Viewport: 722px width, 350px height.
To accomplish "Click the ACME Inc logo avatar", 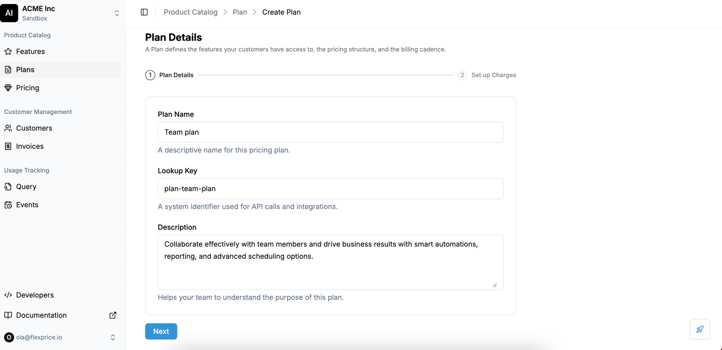I will [x=9, y=13].
